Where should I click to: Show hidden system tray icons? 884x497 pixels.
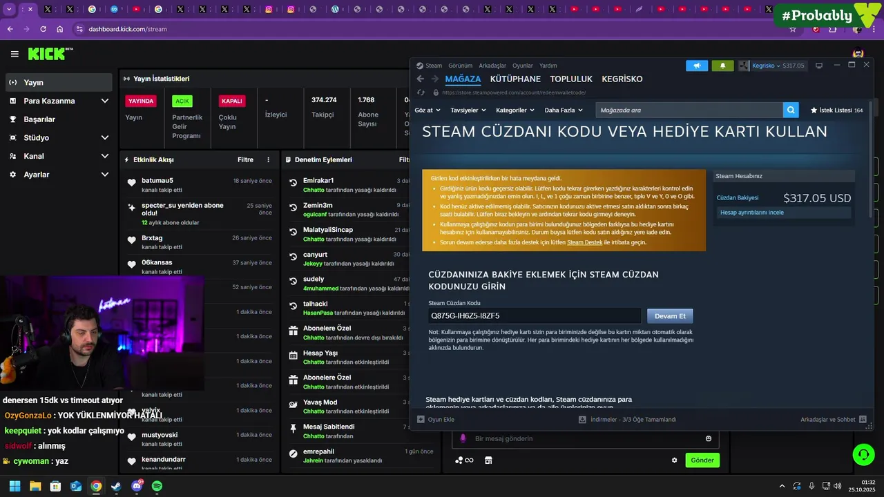[x=782, y=486]
